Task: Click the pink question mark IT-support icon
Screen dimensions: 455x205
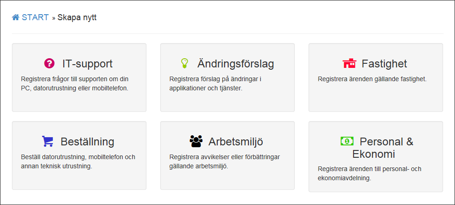Action: coord(49,63)
